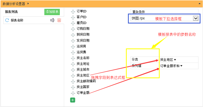
Task: Click the 雇员ID field label
Action: coord(81,23)
